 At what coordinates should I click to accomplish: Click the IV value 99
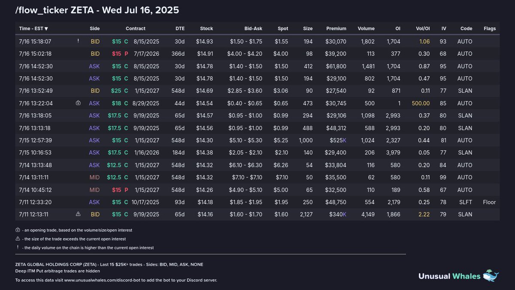444,177
